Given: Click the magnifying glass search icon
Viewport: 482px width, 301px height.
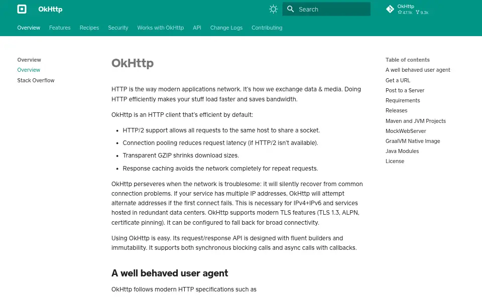Looking at the screenshot, I should click(291, 9).
